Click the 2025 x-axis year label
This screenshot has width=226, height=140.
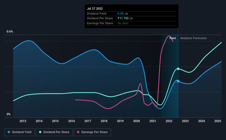(218, 121)
